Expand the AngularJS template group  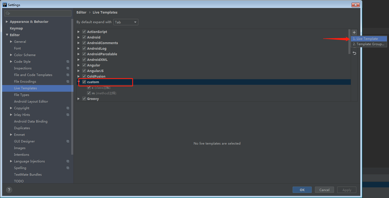click(79, 71)
